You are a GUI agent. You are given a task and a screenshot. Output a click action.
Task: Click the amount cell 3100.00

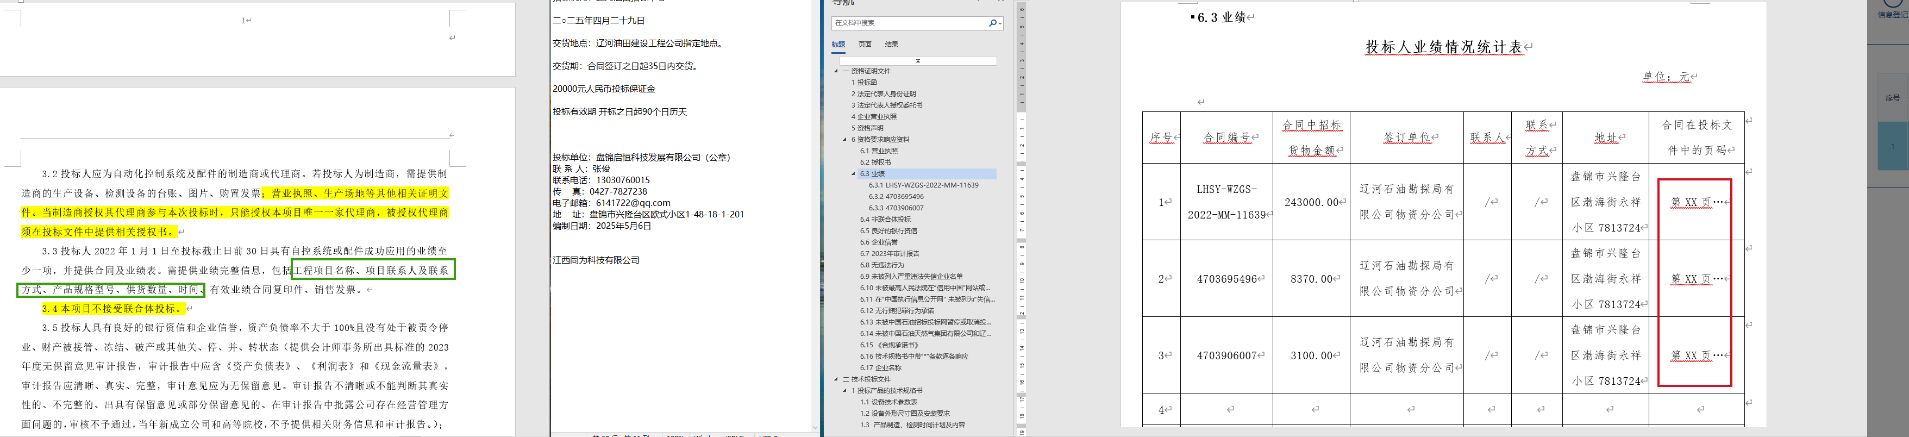pyautogui.click(x=1312, y=355)
